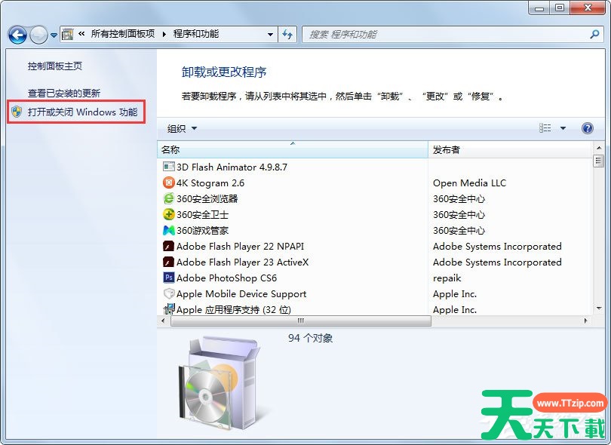Click the horizontal scrollbar right arrow
Image resolution: width=611 pixels, height=445 pixels.
pos(585,321)
